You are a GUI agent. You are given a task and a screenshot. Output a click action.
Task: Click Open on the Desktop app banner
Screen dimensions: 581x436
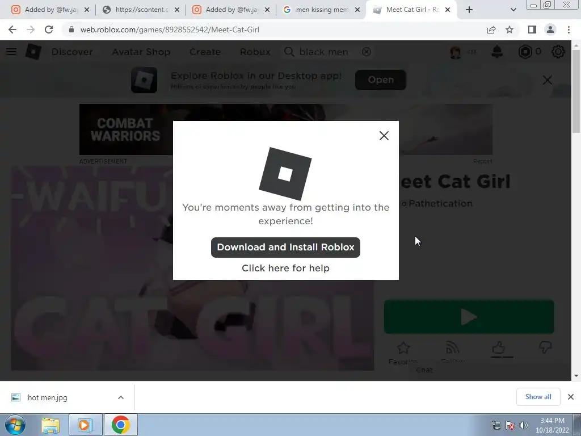(x=381, y=79)
